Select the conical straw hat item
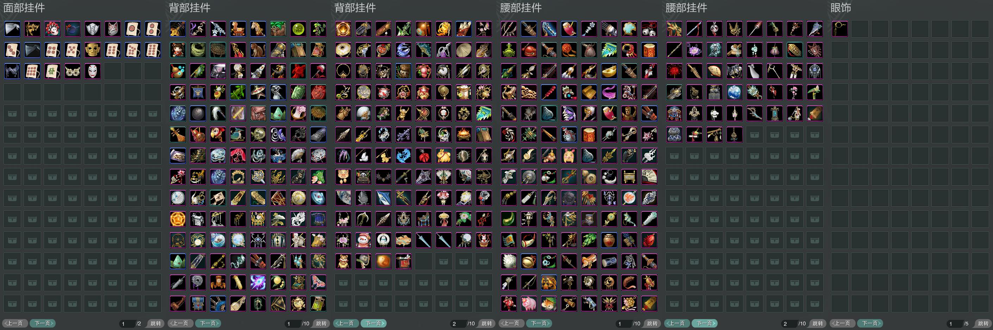Image resolution: width=993 pixels, height=330 pixels. (x=464, y=50)
